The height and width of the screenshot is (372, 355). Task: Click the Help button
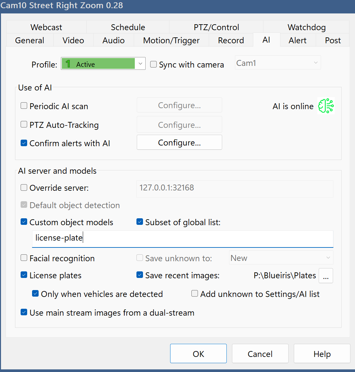(x=322, y=354)
